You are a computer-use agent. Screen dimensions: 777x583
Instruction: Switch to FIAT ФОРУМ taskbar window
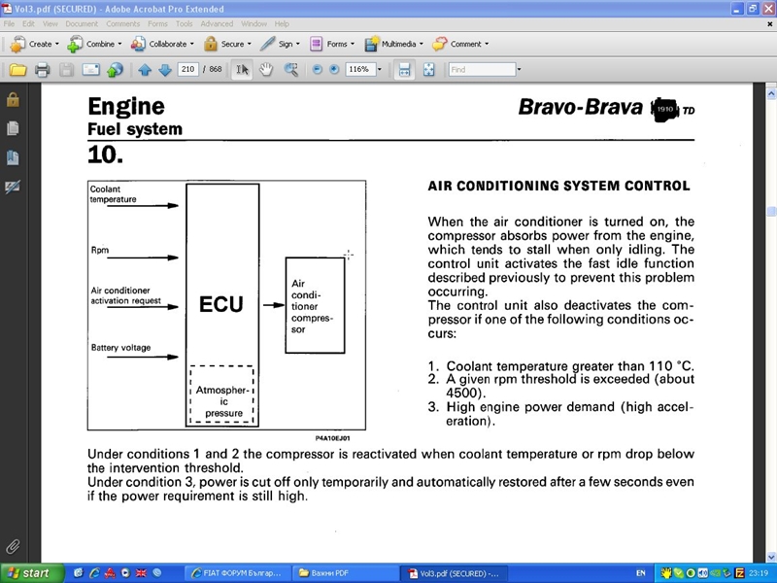coord(231,573)
